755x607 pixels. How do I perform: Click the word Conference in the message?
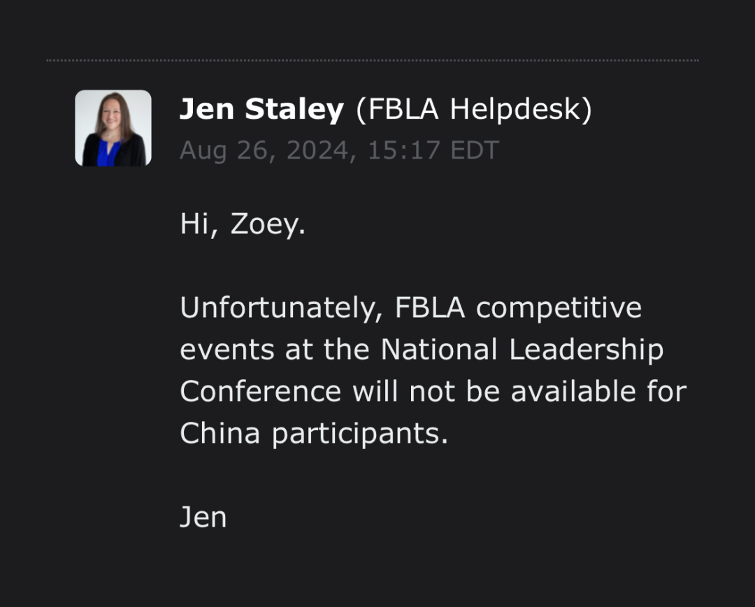tap(261, 391)
